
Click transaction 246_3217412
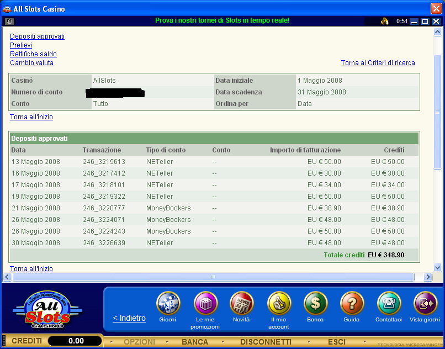pos(104,173)
